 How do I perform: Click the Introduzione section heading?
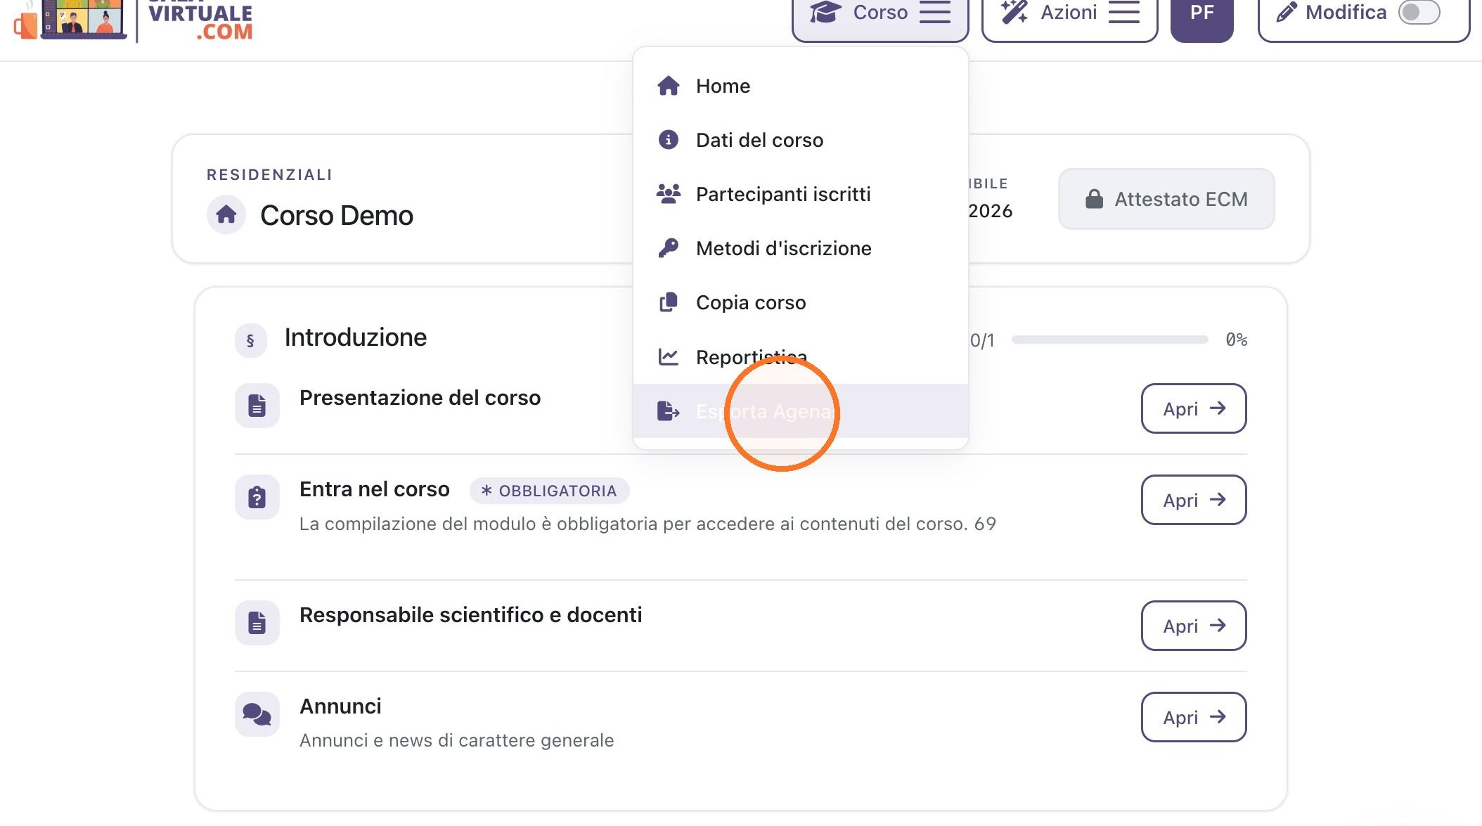click(x=355, y=337)
